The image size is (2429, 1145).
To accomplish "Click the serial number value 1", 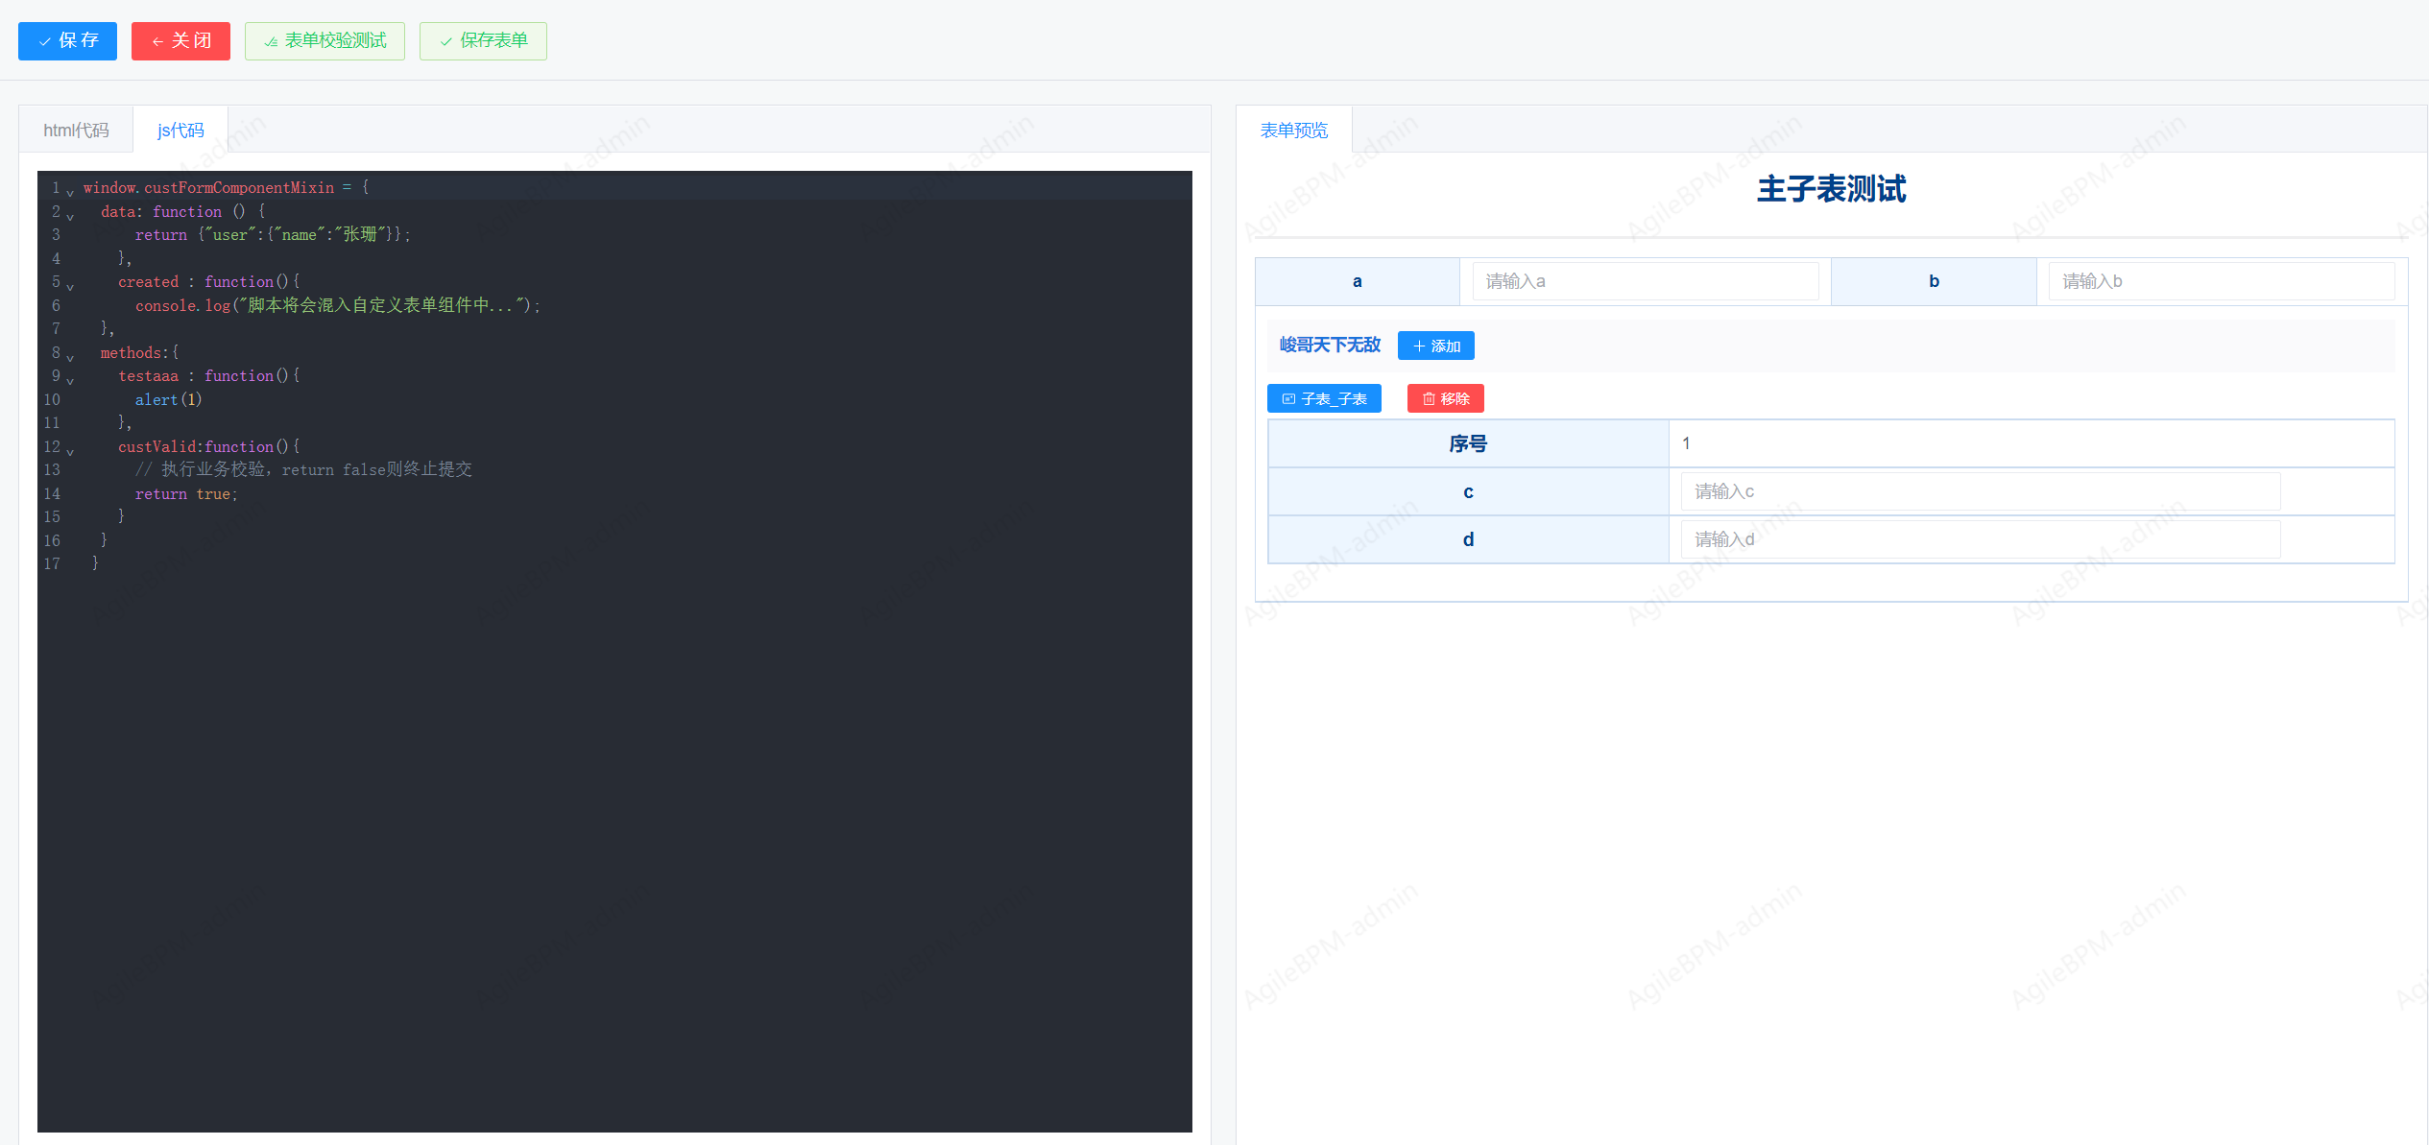I will [1686, 443].
